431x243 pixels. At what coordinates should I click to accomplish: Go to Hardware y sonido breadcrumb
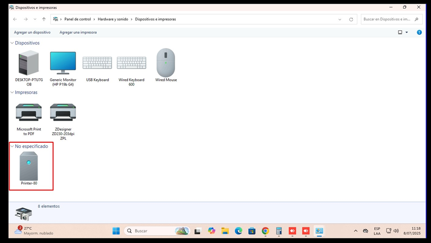click(114, 19)
